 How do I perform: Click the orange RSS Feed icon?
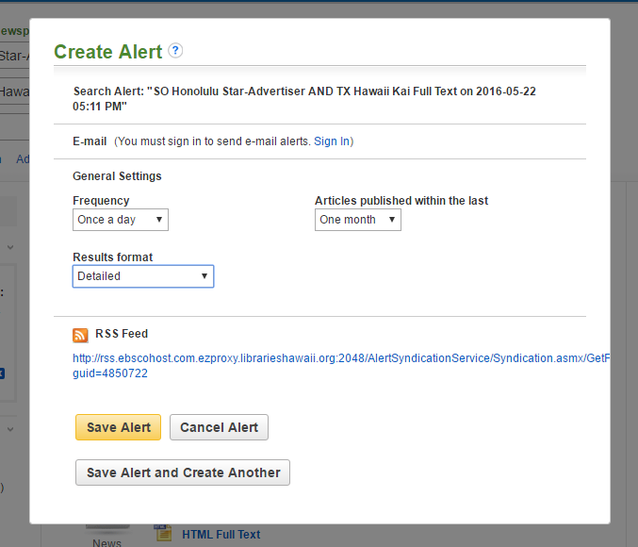pyautogui.click(x=80, y=335)
